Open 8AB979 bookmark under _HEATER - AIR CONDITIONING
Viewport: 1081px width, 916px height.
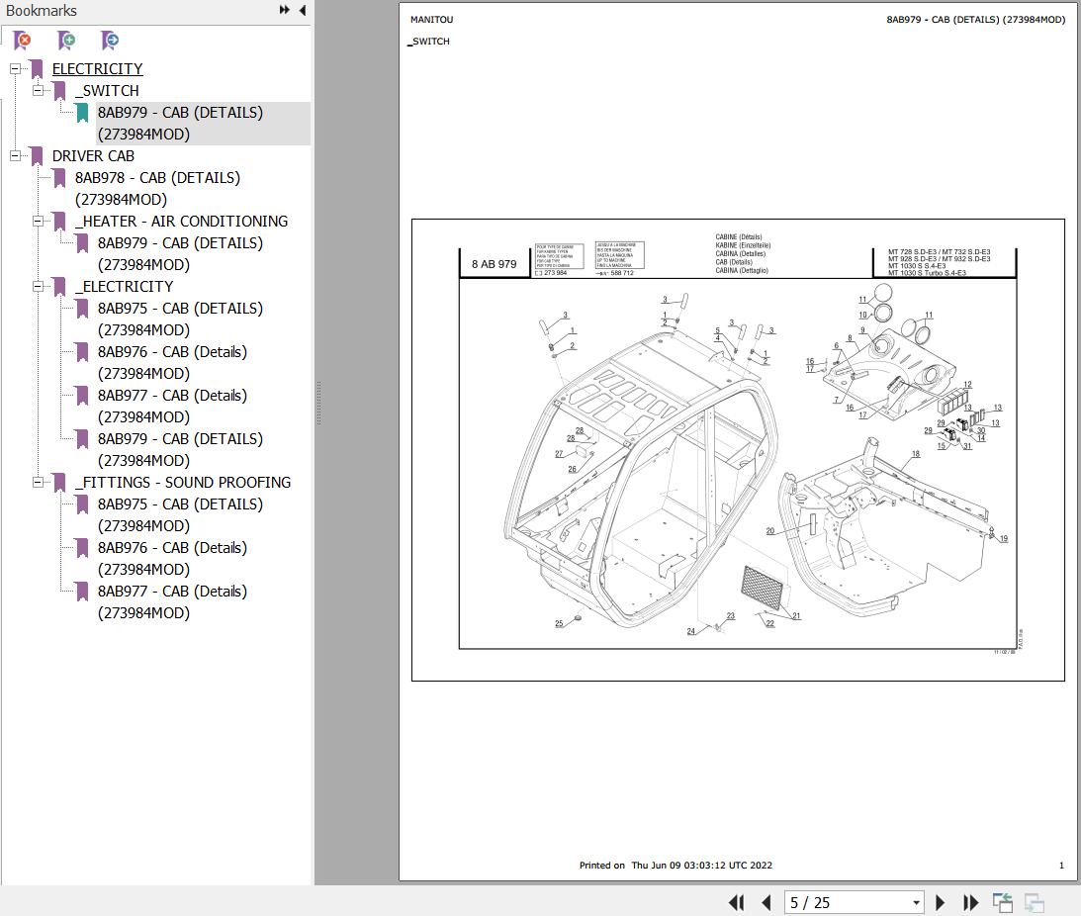180,254
